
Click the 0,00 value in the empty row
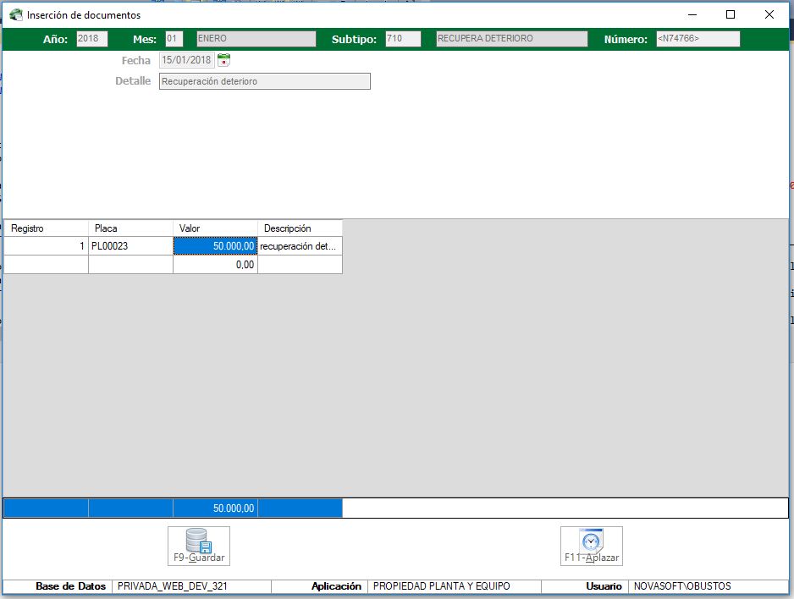pos(215,265)
